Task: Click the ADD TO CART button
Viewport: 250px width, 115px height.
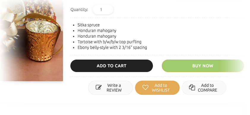Action: tap(112, 66)
